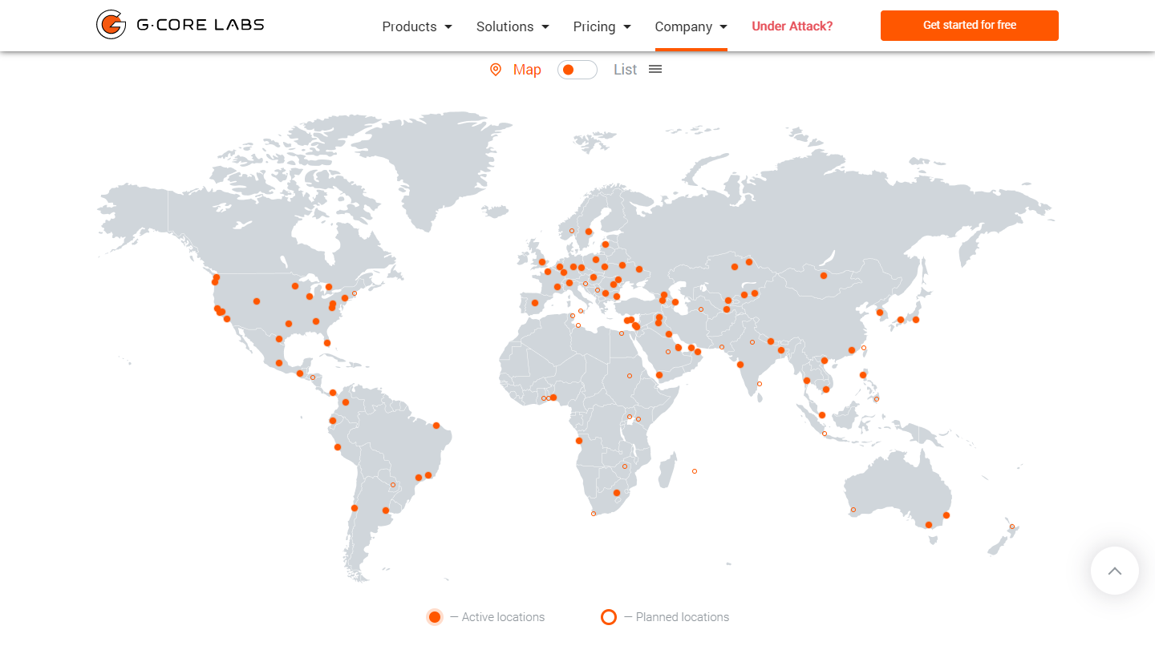Image resolution: width=1155 pixels, height=666 pixels.
Task: Select the map pin icon beside Map
Action: point(496,70)
